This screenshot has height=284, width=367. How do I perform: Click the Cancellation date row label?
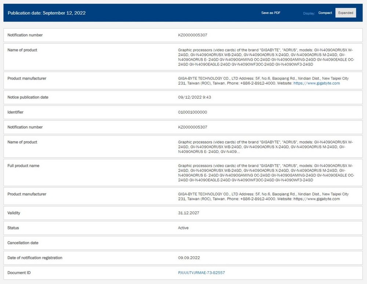[23, 243]
